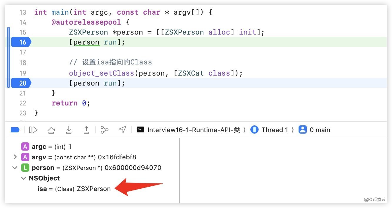The height and width of the screenshot is (208, 392).
Task: Collapse the person variable disclosure arrow
Action: 15,168
